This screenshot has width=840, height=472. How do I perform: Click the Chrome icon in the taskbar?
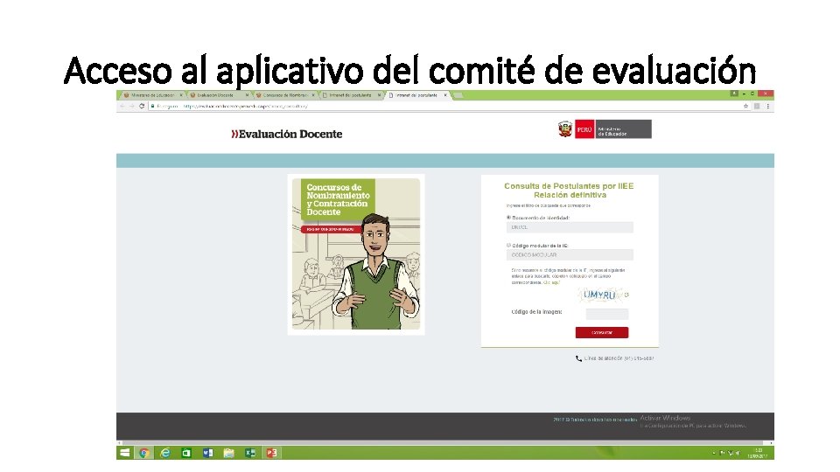point(143,453)
